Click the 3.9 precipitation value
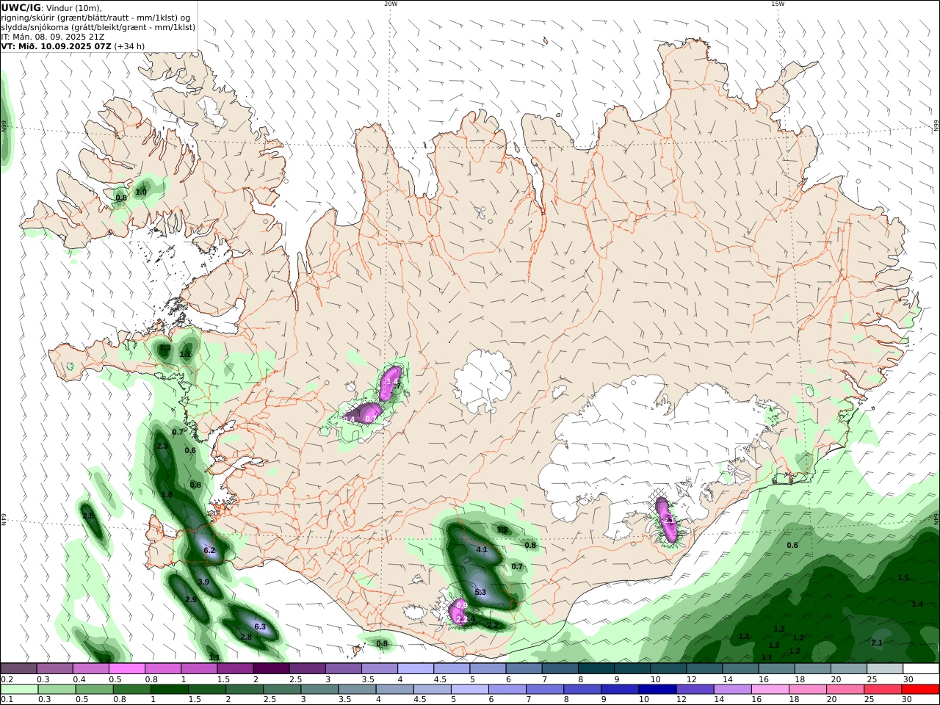 point(203,582)
